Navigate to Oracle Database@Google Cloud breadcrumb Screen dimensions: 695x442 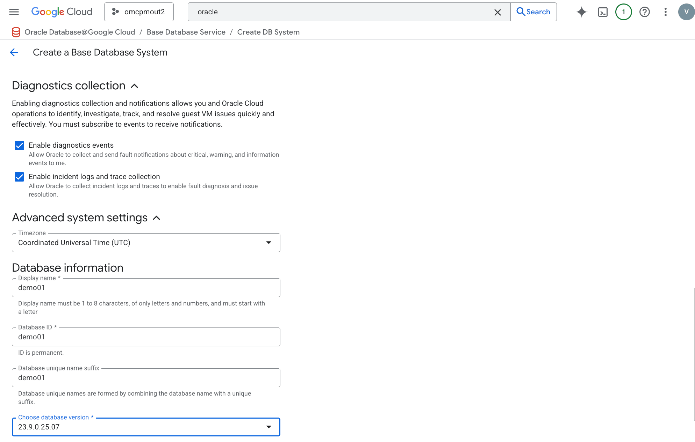click(80, 32)
